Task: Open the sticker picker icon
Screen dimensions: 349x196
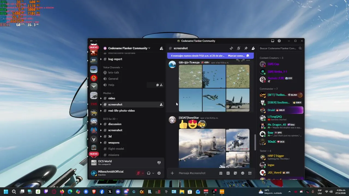Action: (x=235, y=173)
